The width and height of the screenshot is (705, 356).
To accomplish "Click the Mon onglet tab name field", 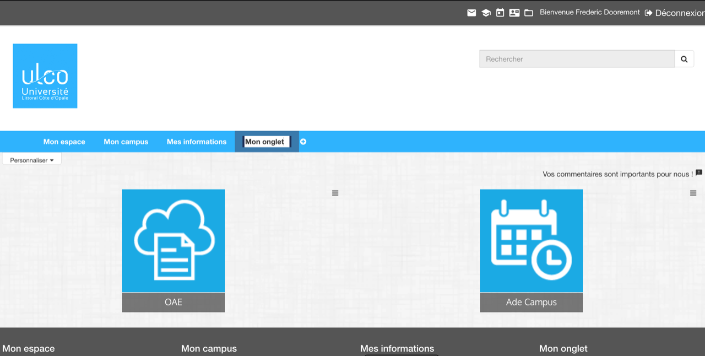I will click(267, 142).
